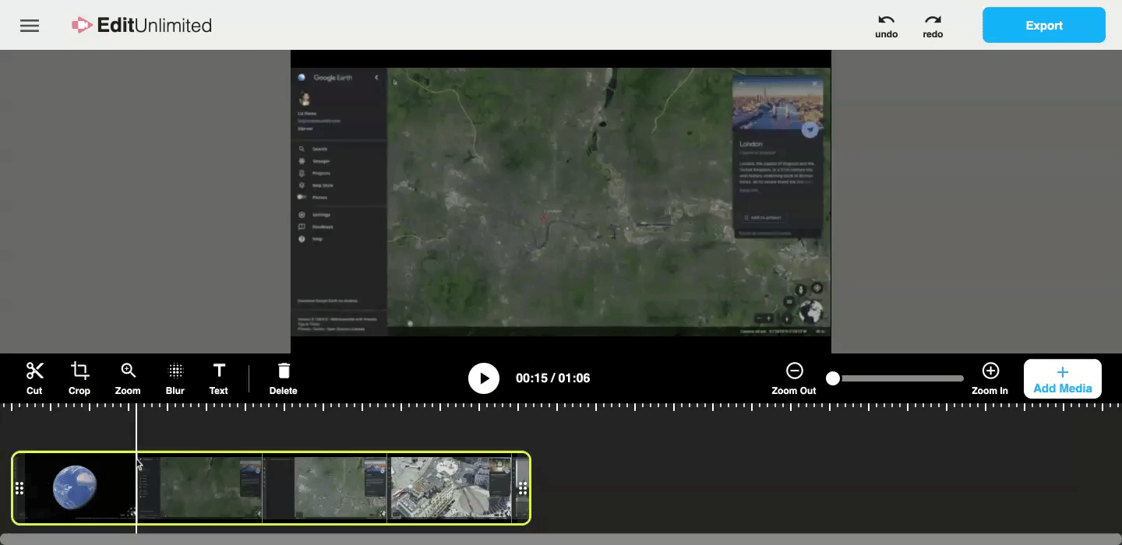Select the Crop tool
Viewport: 1122px width, 545px height.
pyautogui.click(x=79, y=378)
